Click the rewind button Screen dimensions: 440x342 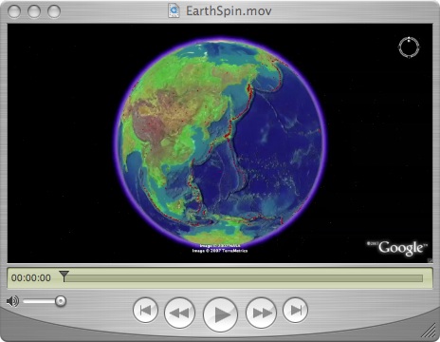pyautogui.click(x=179, y=313)
